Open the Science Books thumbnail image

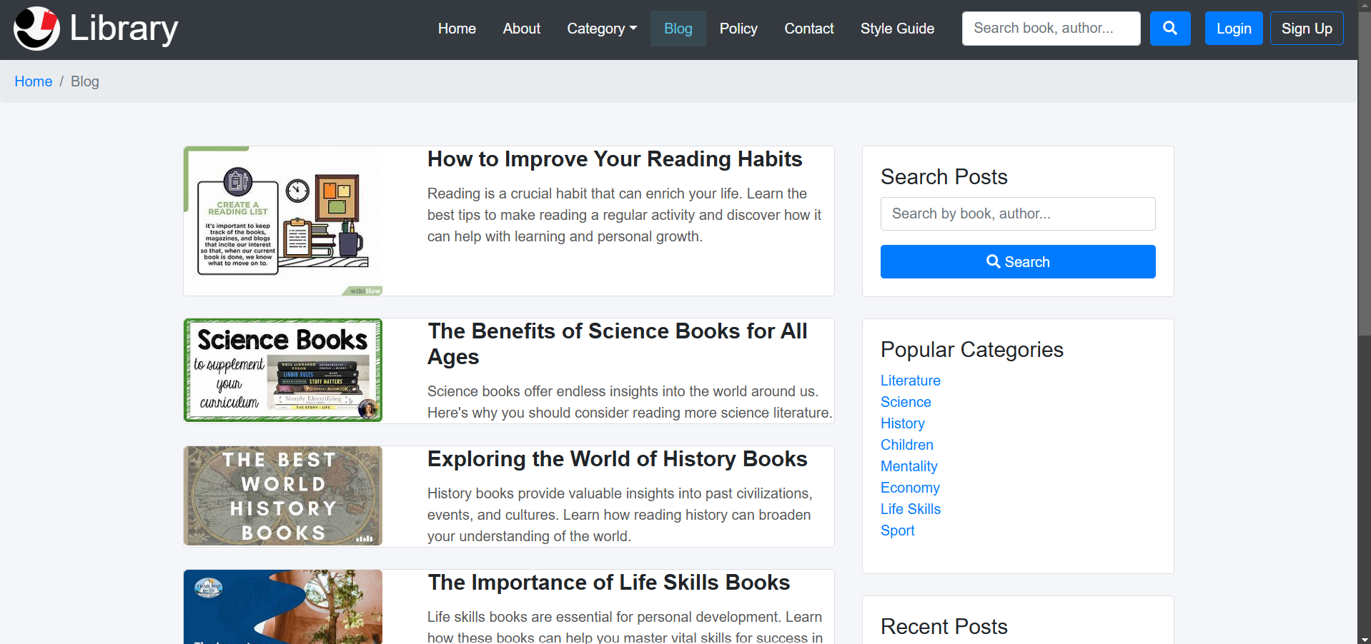283,370
